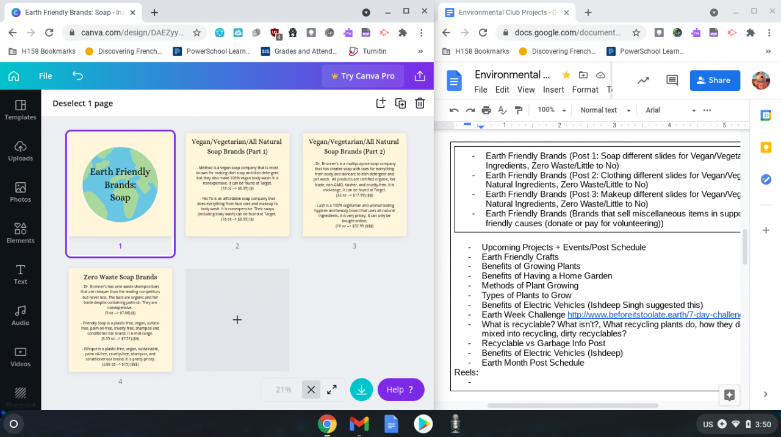Move the document using folder icon
This screenshot has width=781, height=437.
click(x=583, y=75)
